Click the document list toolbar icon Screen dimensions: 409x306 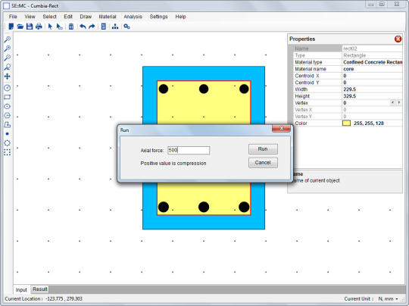(104, 27)
